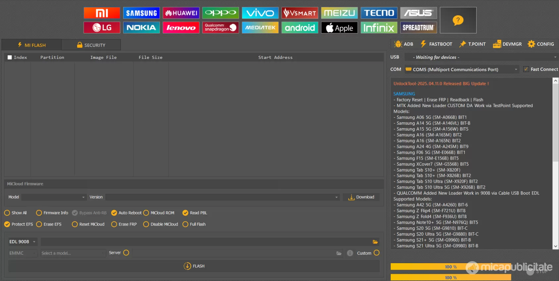559x281 pixels.
Task: Select the Huawei brand logo
Action: tap(181, 13)
